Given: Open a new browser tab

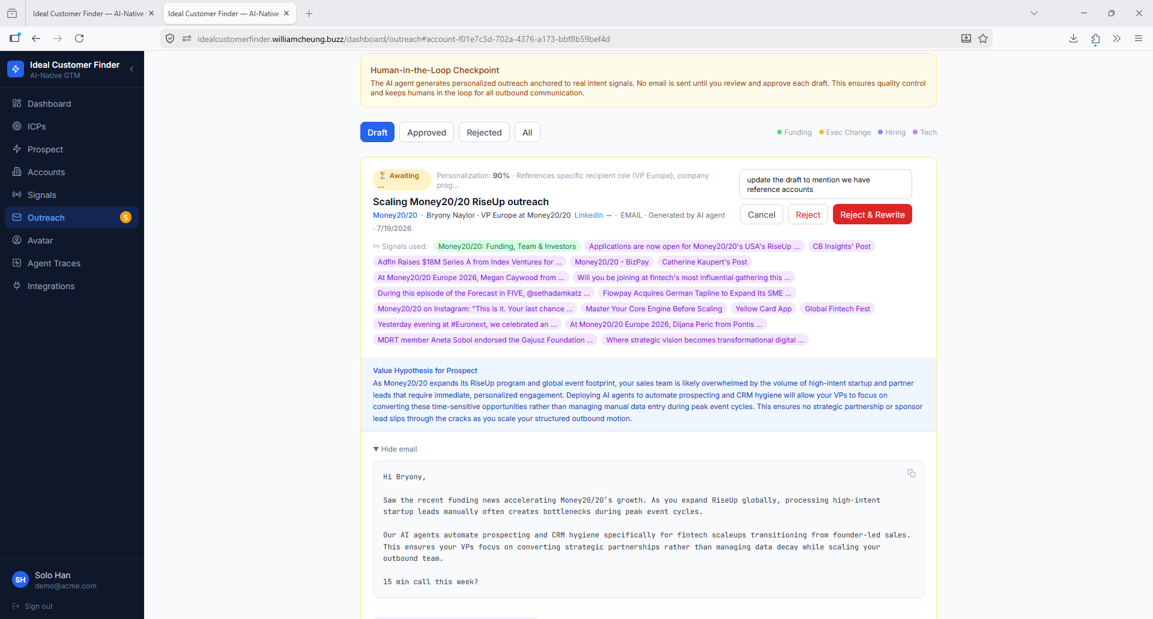Looking at the screenshot, I should pyautogui.click(x=309, y=13).
